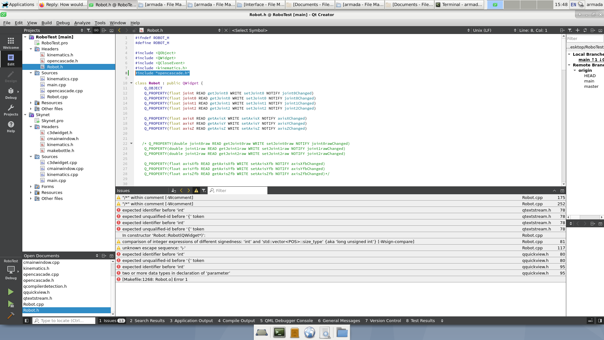604x340 pixels.
Task: Select 'unknown escape sequence' warning issue
Action: 341,248
